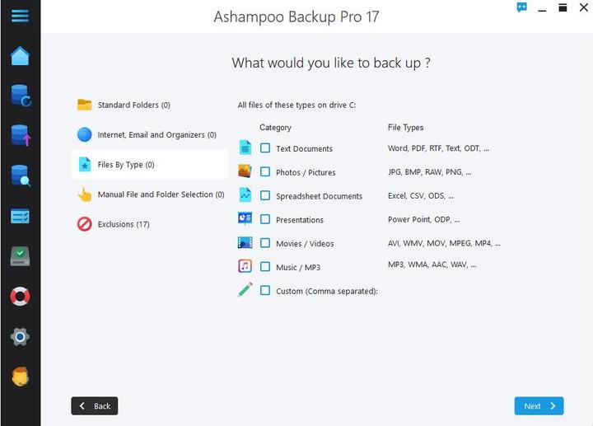Click the support agent avatar icon
This screenshot has width=593, height=426.
coord(20,377)
